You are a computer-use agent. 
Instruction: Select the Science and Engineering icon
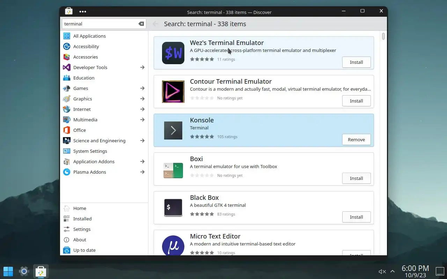coord(67,141)
